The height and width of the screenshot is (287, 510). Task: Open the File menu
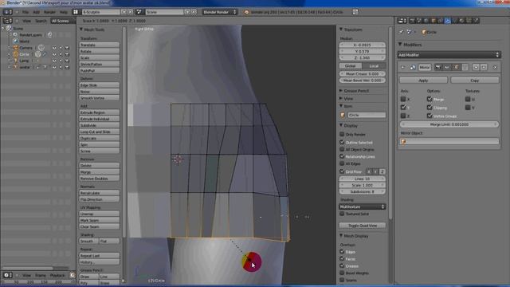click(x=25, y=12)
